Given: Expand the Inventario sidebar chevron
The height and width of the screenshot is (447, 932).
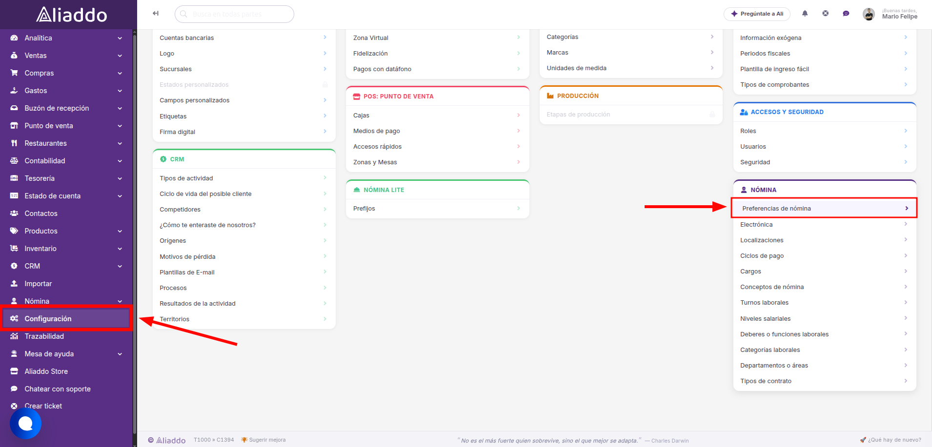Looking at the screenshot, I should coord(120,249).
